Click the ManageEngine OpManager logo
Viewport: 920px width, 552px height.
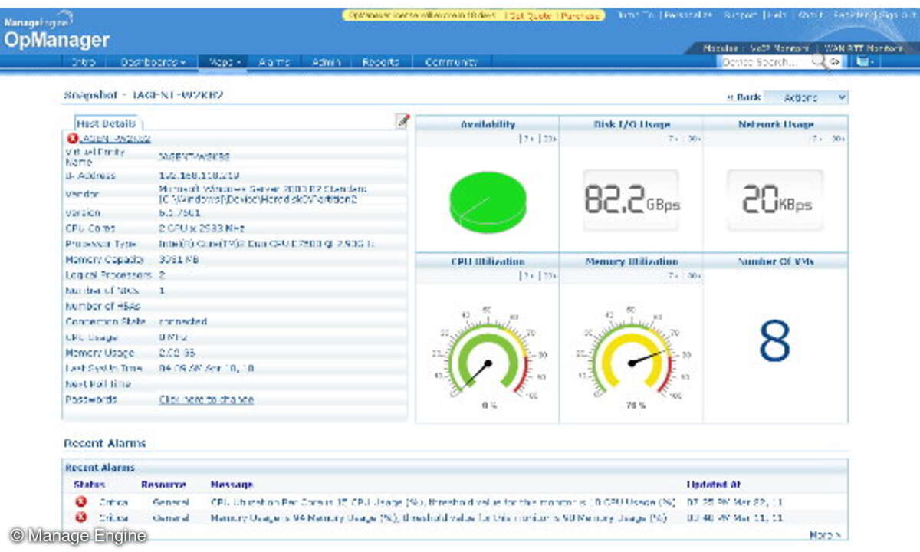click(56, 31)
